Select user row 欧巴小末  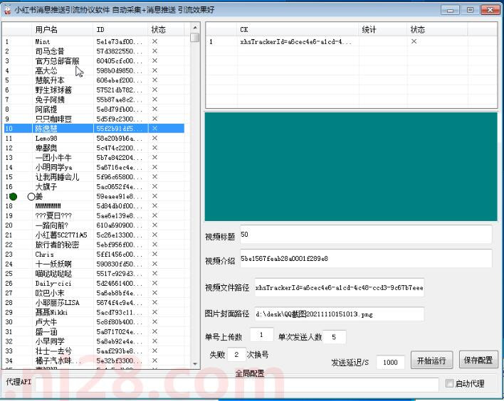click(x=94, y=293)
